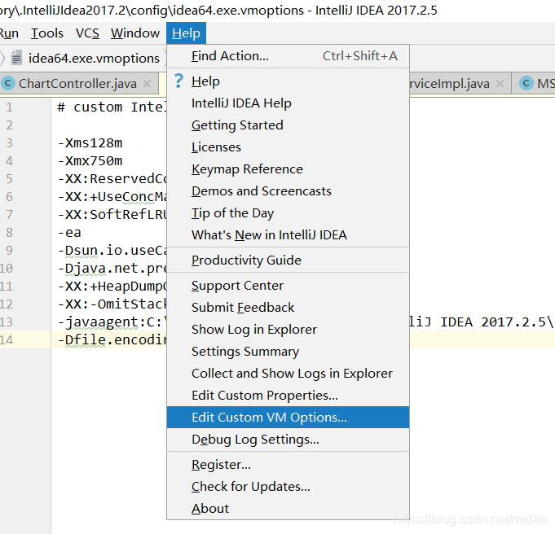
Task: Open the Tools menu
Action: point(47,33)
